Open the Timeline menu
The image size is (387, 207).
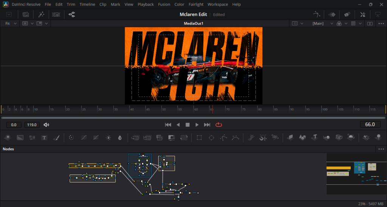click(x=87, y=5)
